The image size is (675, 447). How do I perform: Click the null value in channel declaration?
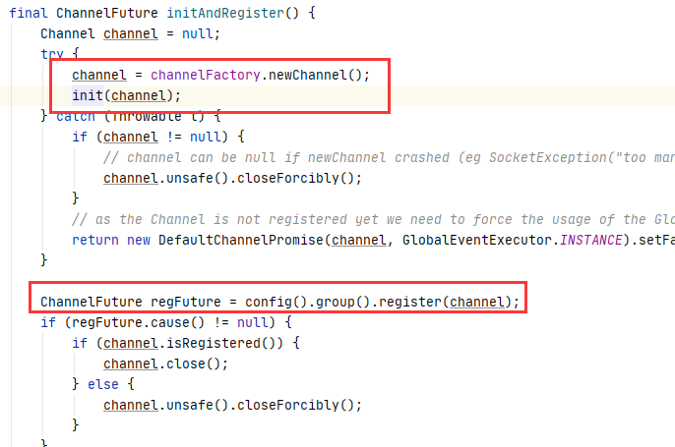point(197,33)
